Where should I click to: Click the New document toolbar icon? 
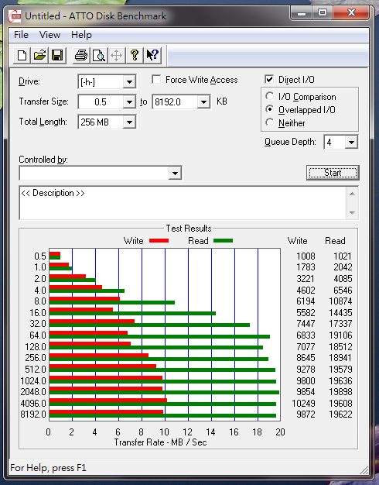point(22,56)
